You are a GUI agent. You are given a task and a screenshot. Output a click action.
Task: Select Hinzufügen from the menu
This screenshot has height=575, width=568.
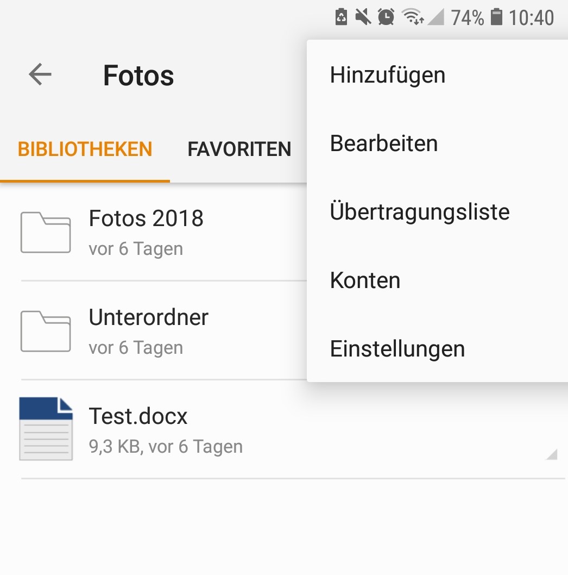point(438,75)
